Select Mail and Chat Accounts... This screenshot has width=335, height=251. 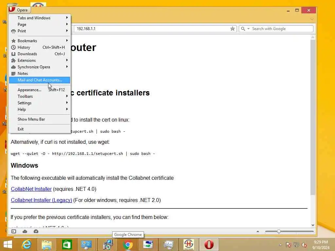pyautogui.click(x=40, y=80)
